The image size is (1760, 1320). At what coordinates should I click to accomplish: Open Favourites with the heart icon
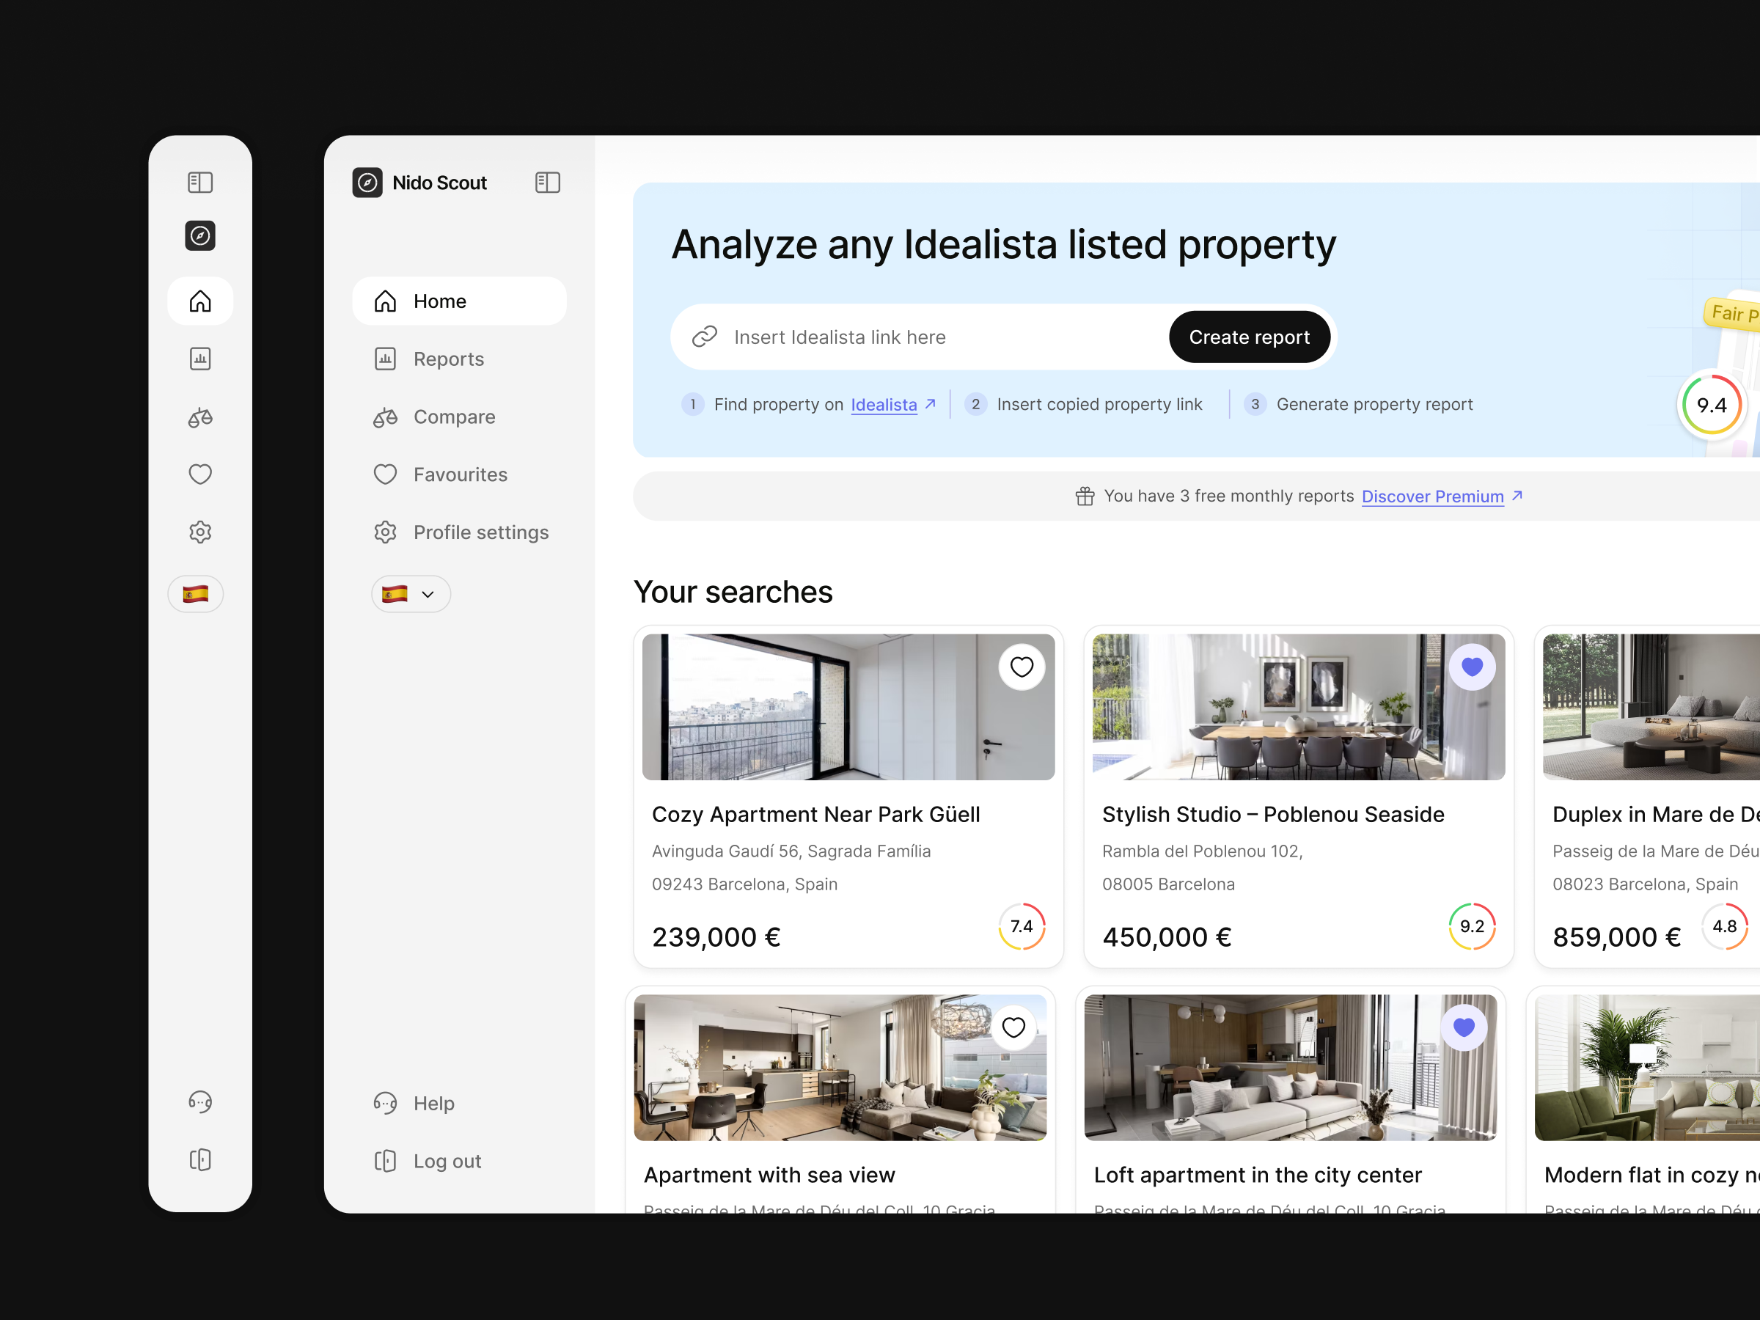[x=199, y=474]
